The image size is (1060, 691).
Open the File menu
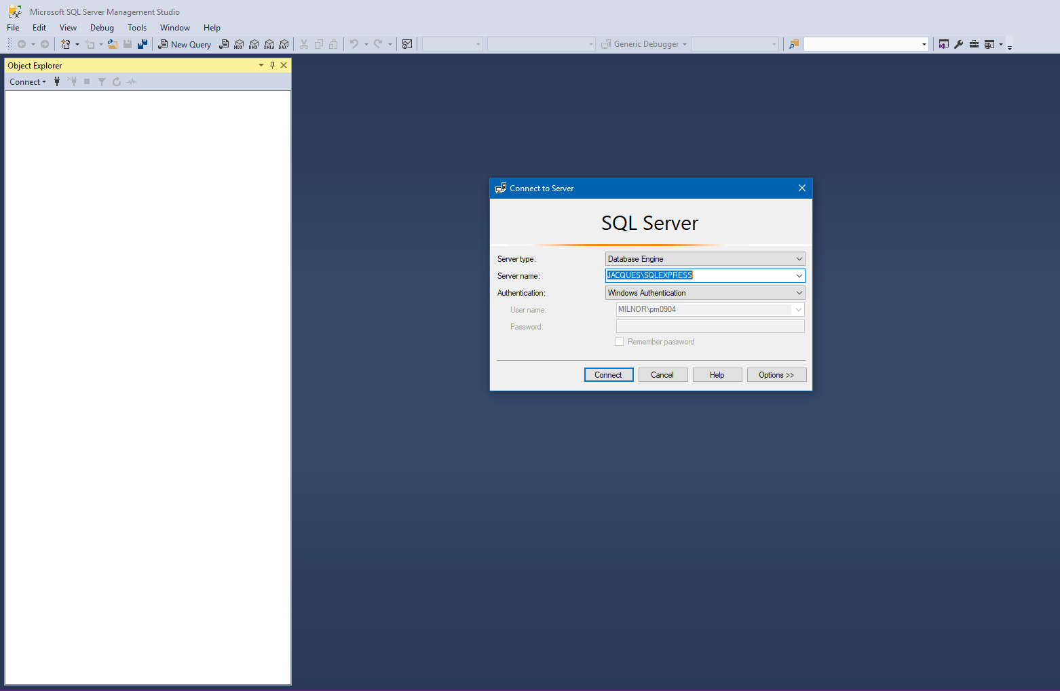pos(13,28)
